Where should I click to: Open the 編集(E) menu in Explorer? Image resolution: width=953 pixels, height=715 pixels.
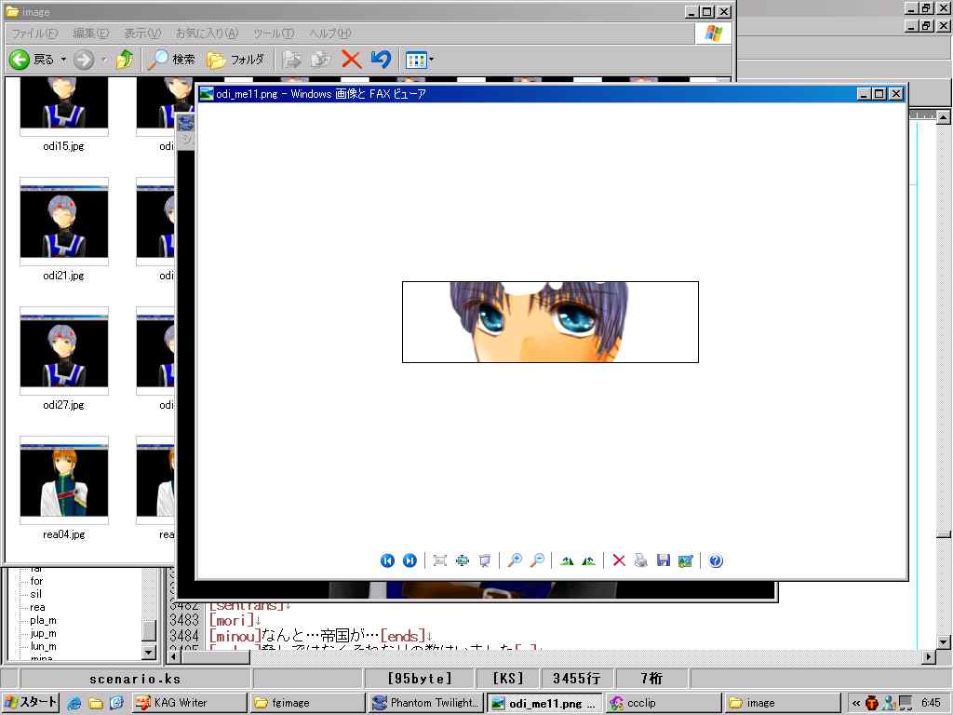pyautogui.click(x=91, y=34)
